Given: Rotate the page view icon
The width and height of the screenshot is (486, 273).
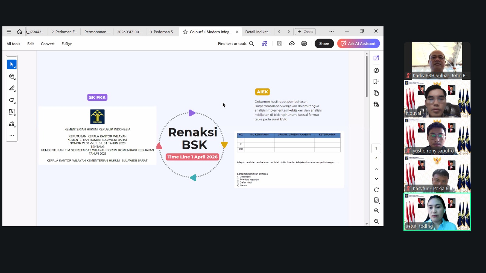Looking at the screenshot, I should coord(376,190).
